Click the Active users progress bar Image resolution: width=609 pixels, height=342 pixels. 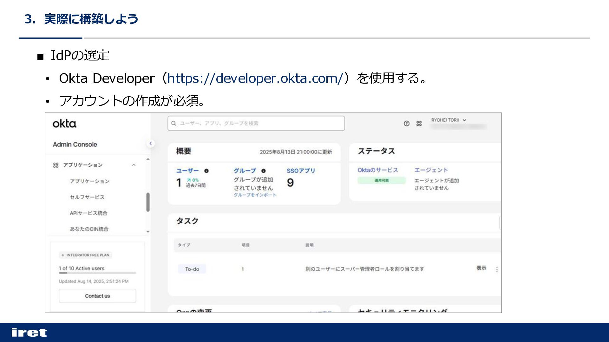(x=97, y=273)
